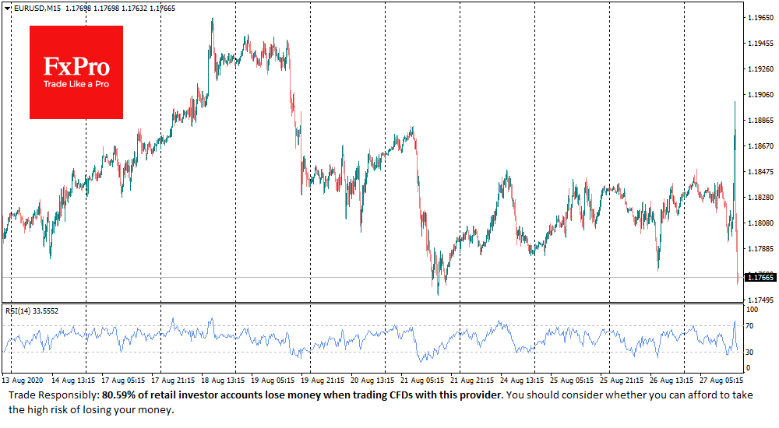Screen dimensions: 779x428
Task: Click the 1.17495 price axis label
Action: point(758,300)
